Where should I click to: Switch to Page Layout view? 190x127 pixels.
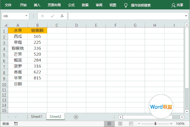120,123
